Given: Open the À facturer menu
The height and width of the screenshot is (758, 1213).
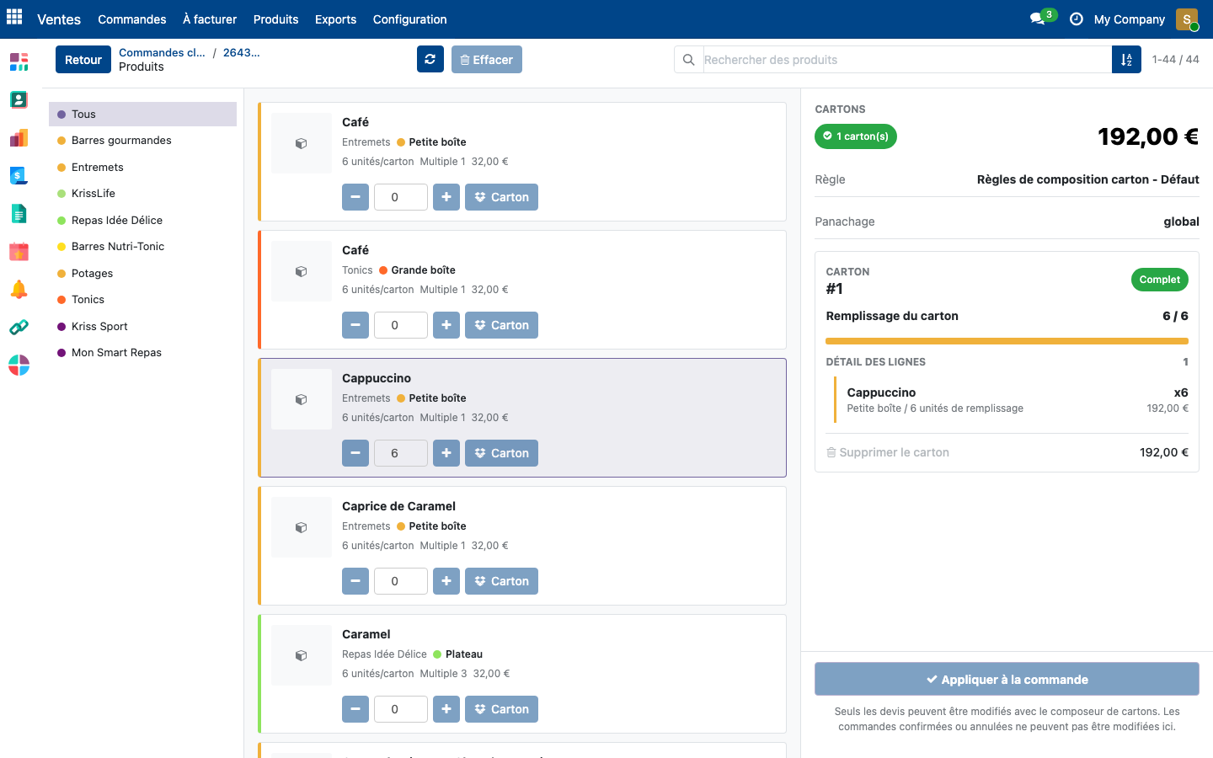Looking at the screenshot, I should pos(210,19).
